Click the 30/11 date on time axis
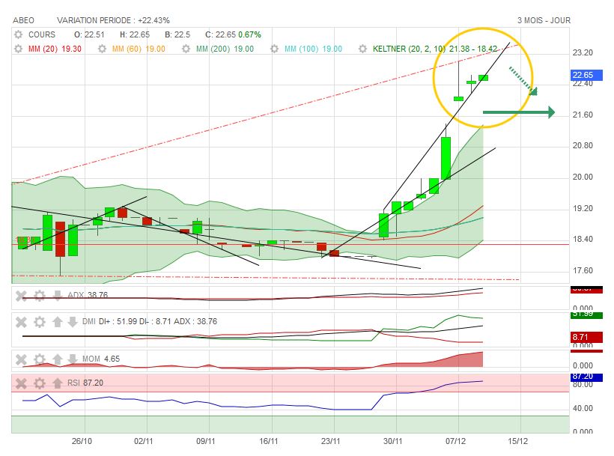 (393, 441)
